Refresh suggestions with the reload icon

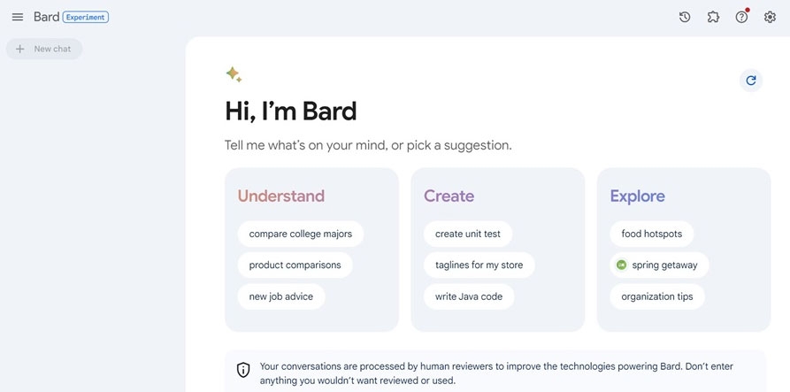pos(751,81)
